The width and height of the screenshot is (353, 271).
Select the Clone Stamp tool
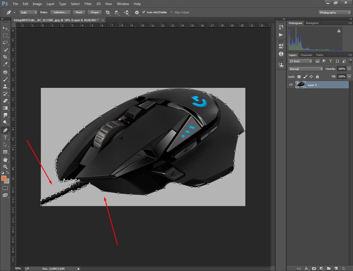(x=5, y=86)
